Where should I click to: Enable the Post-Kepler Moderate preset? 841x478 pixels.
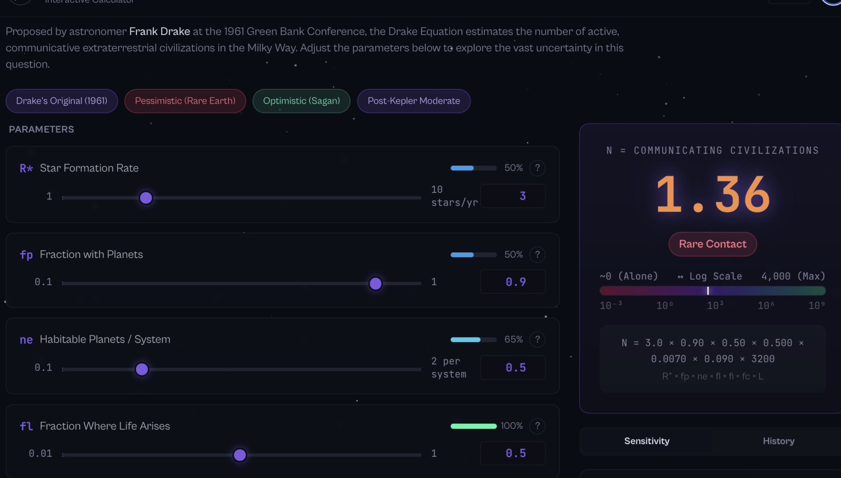(x=413, y=100)
